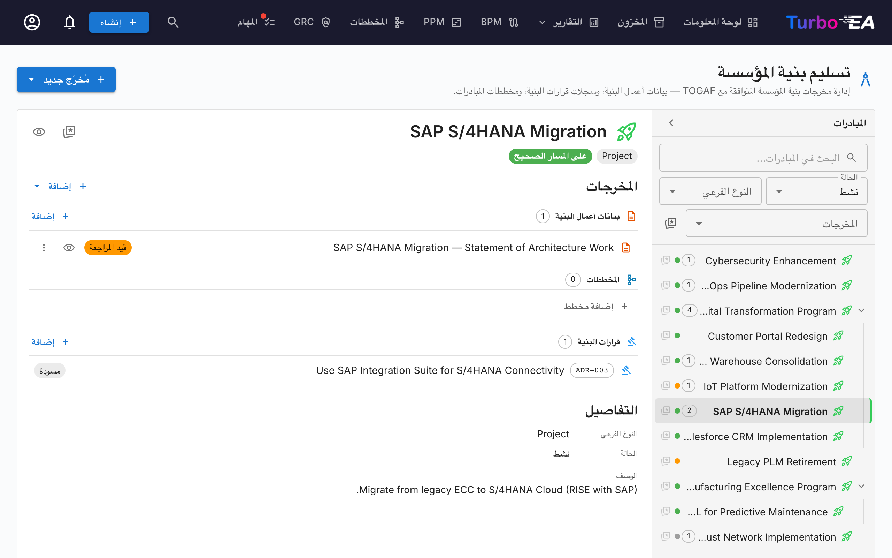Open the user account profile icon
892x558 pixels.
point(32,22)
